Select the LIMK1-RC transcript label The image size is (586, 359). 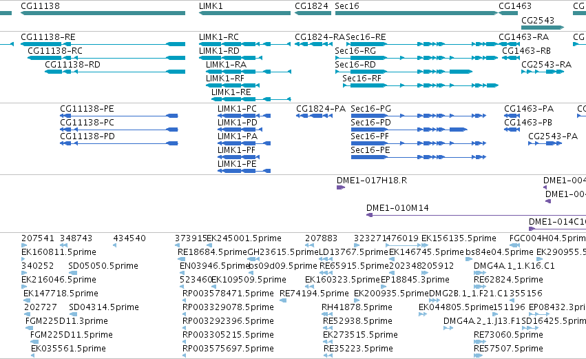[x=218, y=37]
